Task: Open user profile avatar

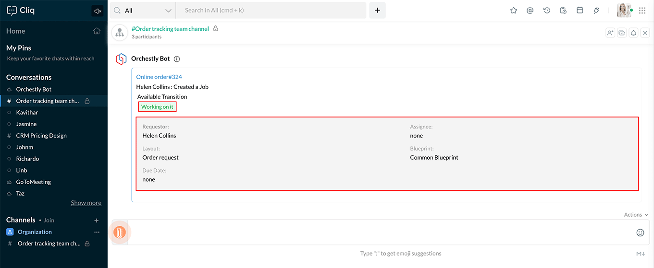Action: pos(624,11)
